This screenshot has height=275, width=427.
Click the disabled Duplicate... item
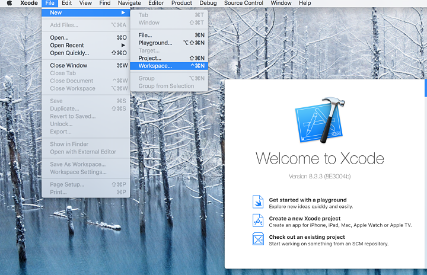(x=86, y=108)
